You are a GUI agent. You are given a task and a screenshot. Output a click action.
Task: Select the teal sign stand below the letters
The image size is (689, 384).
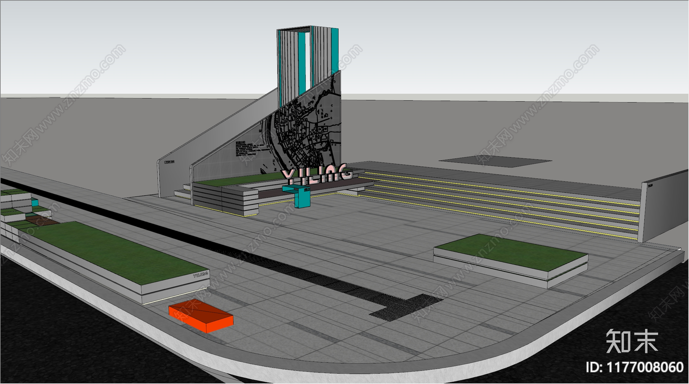pyautogui.click(x=303, y=197)
